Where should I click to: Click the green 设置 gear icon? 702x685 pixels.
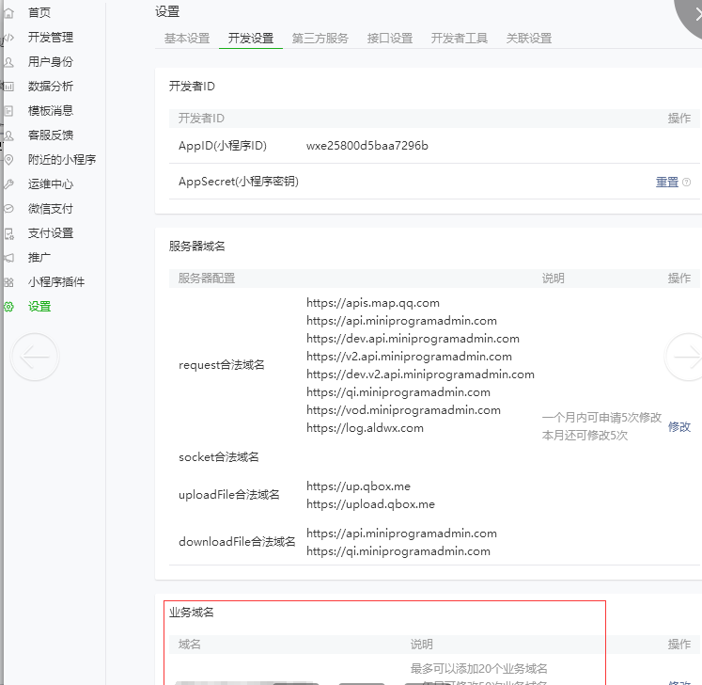click(8, 307)
